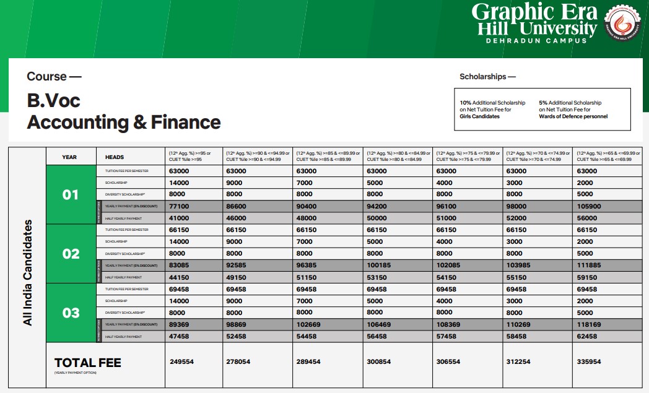649x393 pixels.
Task: Click half yearly payment value 41000
Action: click(x=179, y=218)
